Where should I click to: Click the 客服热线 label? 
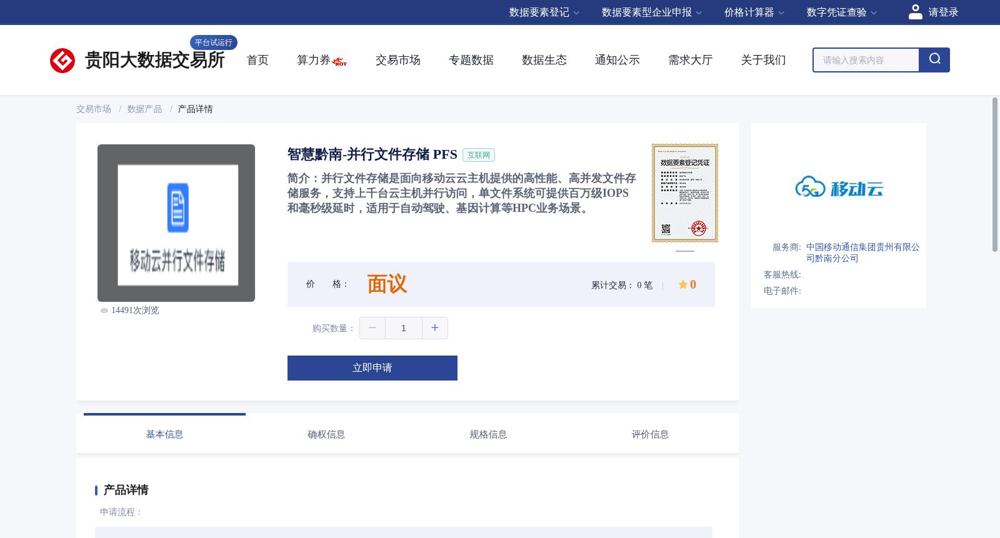click(782, 275)
